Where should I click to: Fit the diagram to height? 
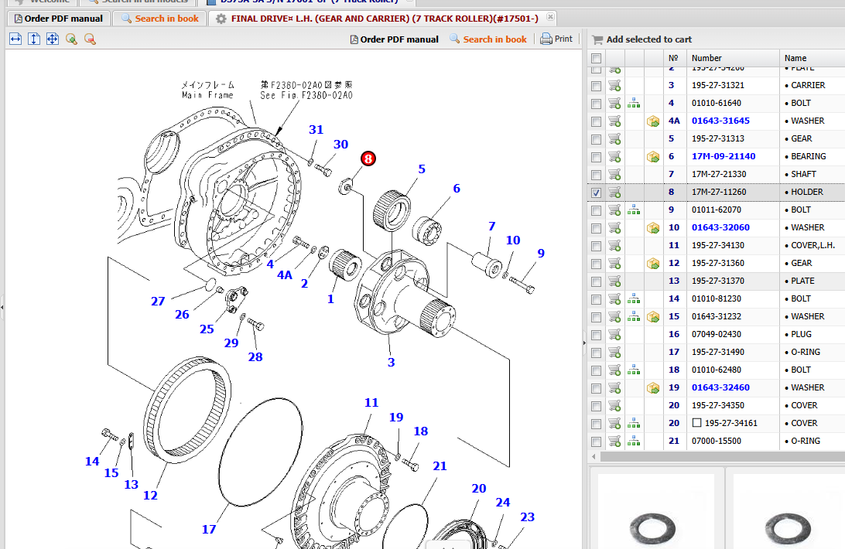(x=34, y=39)
